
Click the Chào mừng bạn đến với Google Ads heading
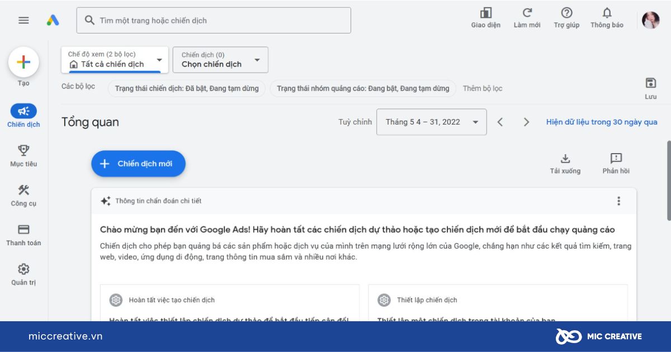coord(357,230)
